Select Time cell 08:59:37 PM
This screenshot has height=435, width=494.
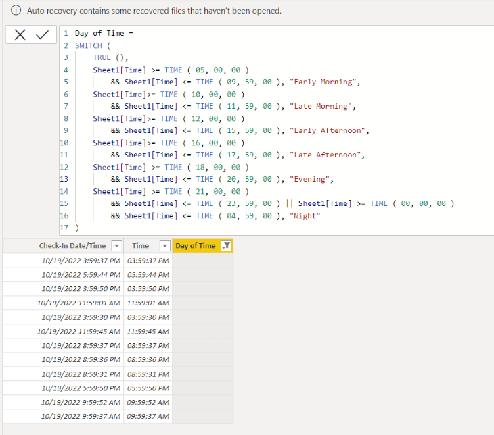point(148,345)
